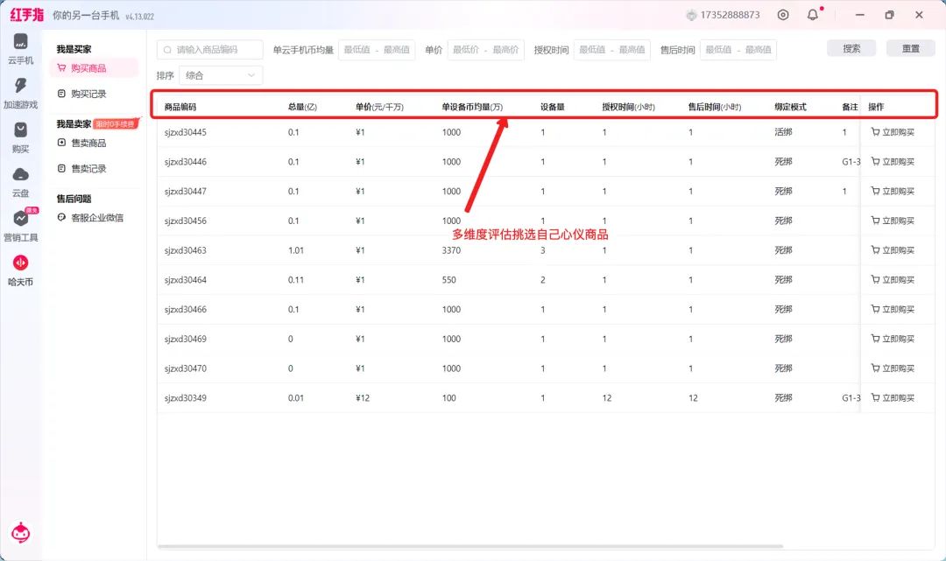The image size is (946, 561).
Task: Click 客服企业微信 customer service link
Action: [x=96, y=217]
